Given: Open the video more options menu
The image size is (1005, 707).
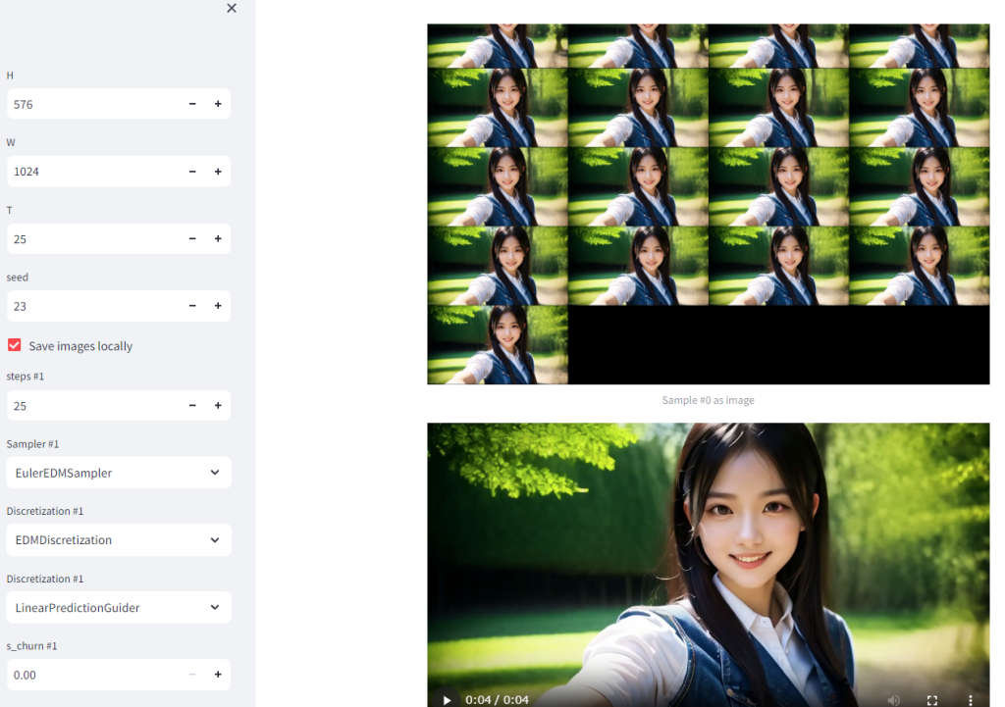Looking at the screenshot, I should tap(971, 700).
